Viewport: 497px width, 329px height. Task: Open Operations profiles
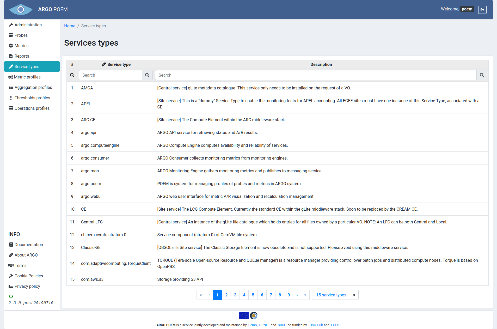32,108
